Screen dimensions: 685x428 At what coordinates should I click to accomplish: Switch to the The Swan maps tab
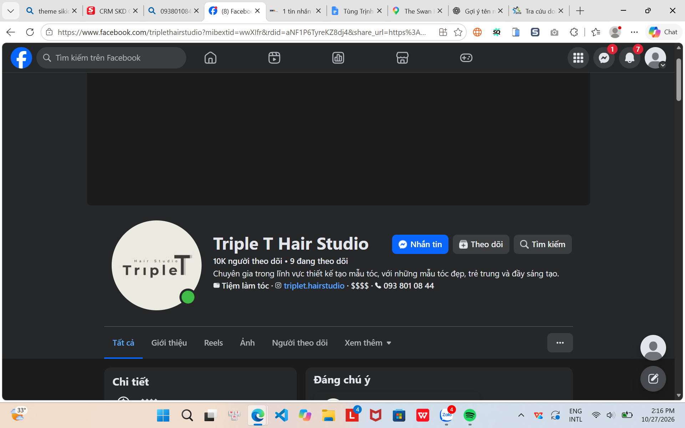(417, 11)
